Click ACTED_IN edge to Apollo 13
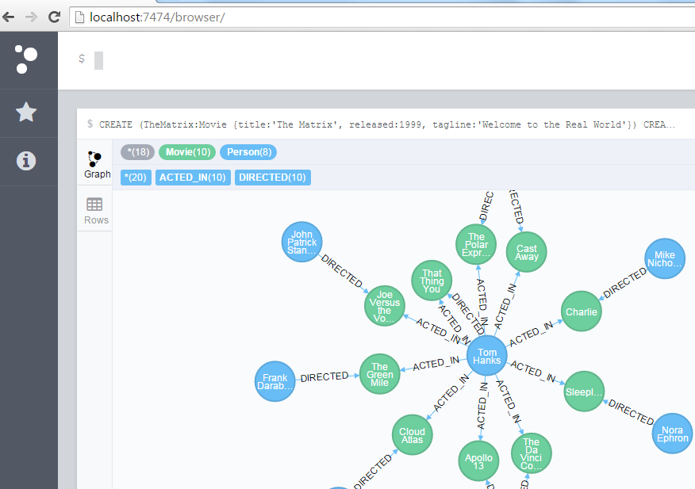Viewport: 695px width, 489px height. [x=482, y=406]
